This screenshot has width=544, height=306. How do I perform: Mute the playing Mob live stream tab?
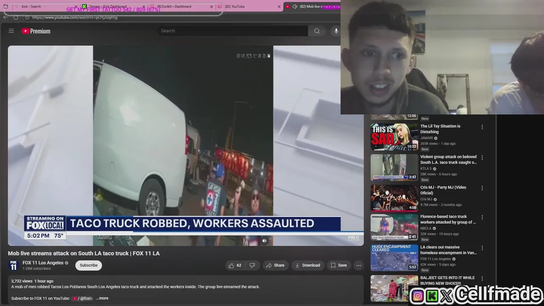pyautogui.click(x=295, y=6)
